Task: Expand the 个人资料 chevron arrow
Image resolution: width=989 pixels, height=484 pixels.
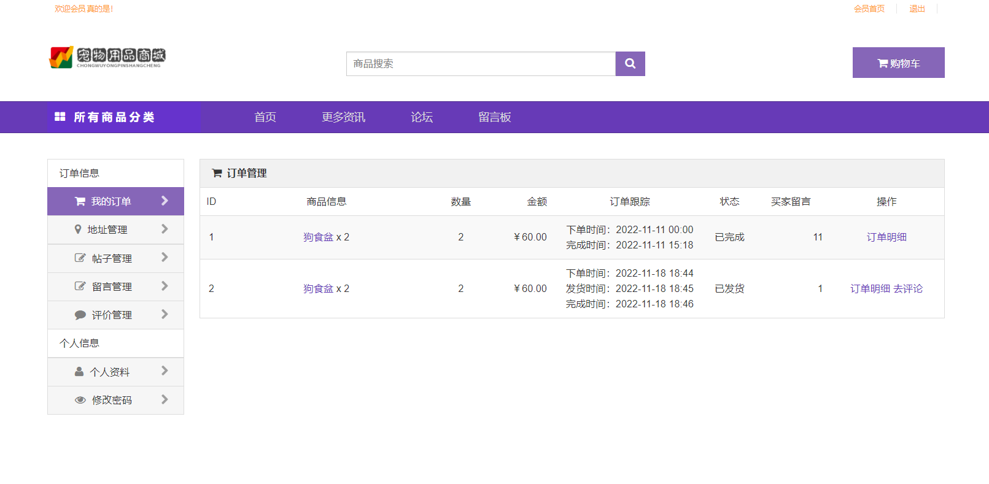Action: (165, 371)
